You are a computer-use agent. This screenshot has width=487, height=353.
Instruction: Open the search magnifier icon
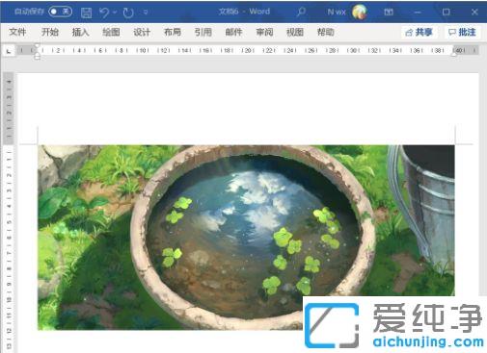click(x=301, y=12)
